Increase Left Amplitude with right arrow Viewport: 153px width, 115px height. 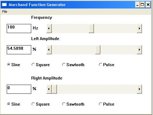(x=139, y=50)
